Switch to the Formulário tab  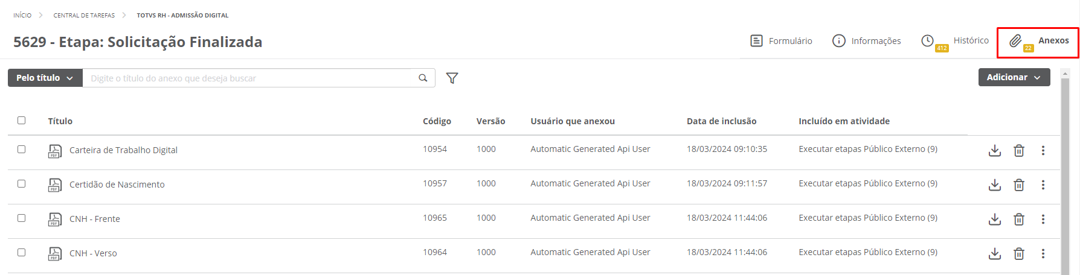781,41
